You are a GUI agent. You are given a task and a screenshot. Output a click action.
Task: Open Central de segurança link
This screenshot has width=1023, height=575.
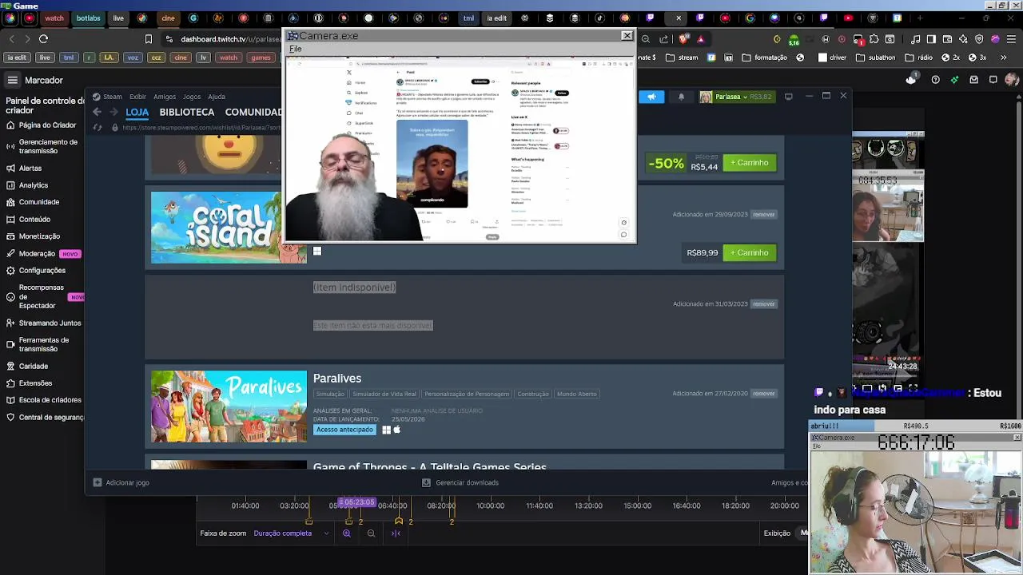(x=45, y=417)
